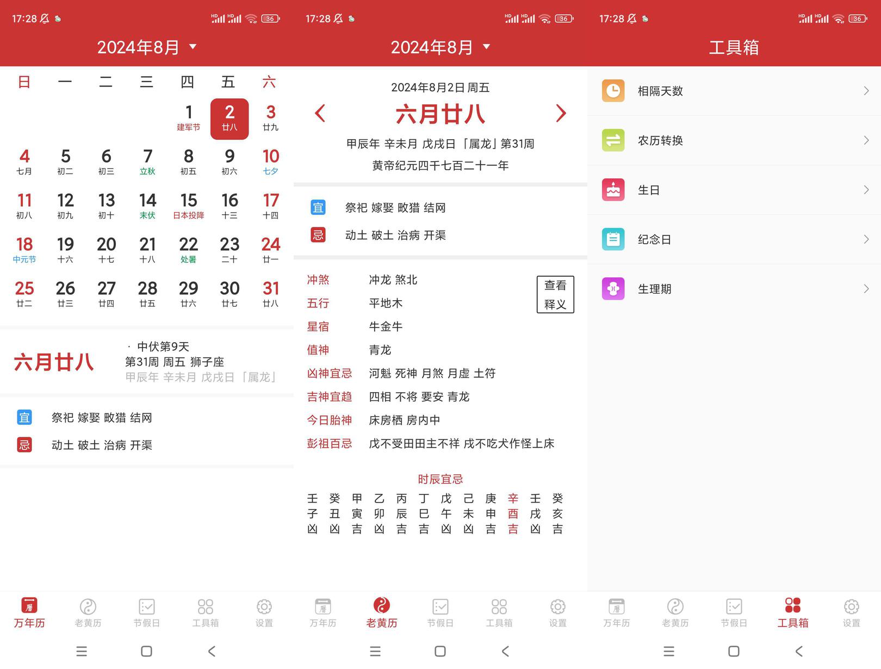Tap the green 农历转换 conversion icon
Image resolution: width=881 pixels, height=669 pixels.
[613, 140]
